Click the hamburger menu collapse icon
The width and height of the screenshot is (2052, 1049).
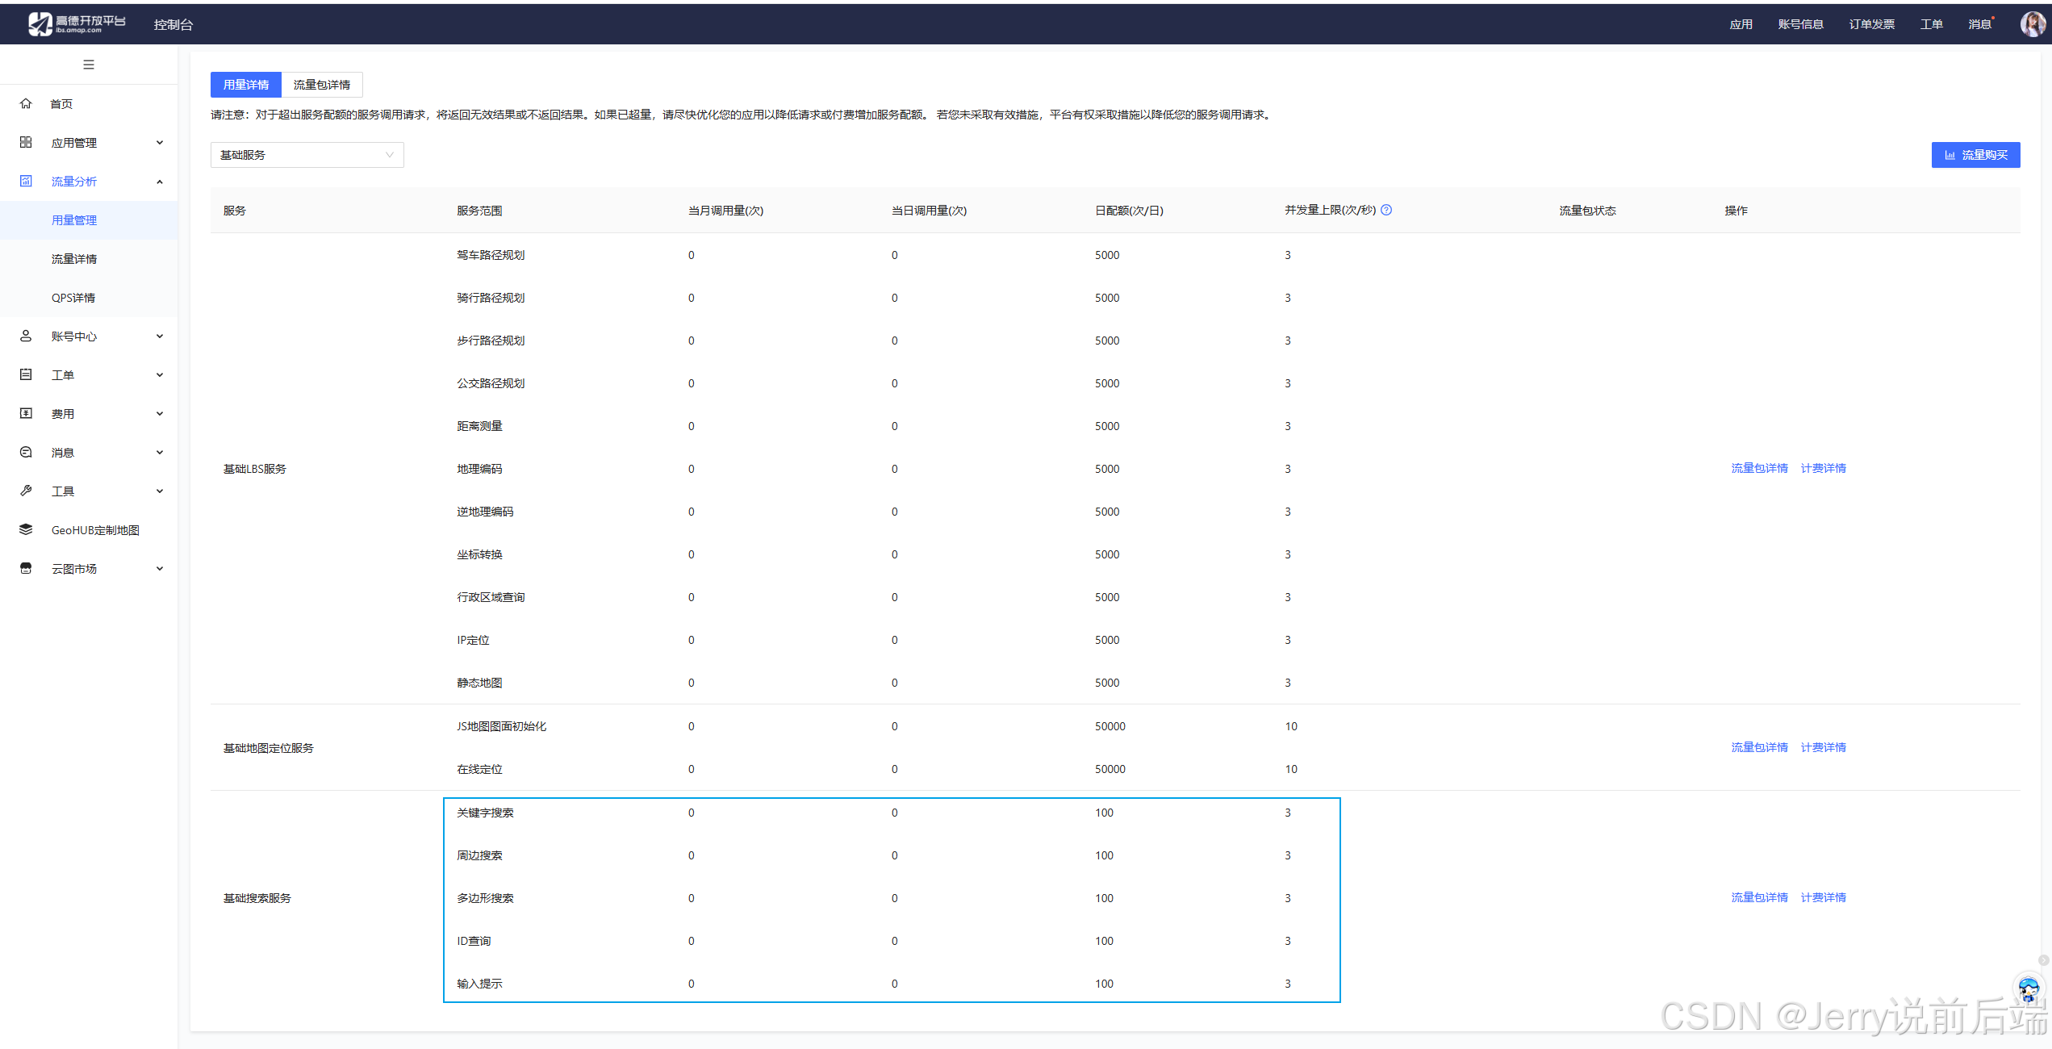(x=89, y=65)
